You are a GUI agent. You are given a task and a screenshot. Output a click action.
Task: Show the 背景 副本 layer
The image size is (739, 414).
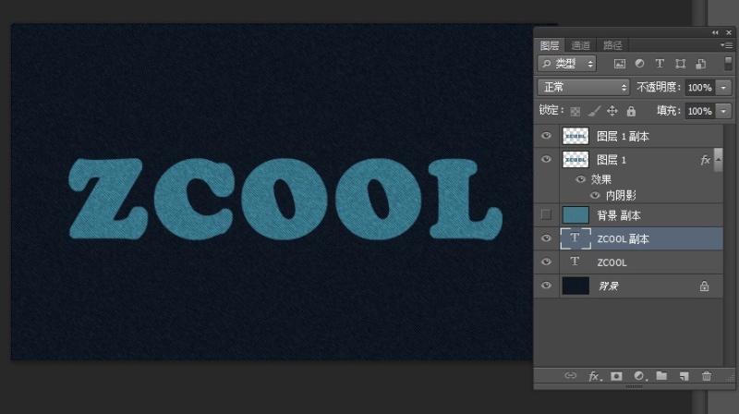tap(546, 215)
